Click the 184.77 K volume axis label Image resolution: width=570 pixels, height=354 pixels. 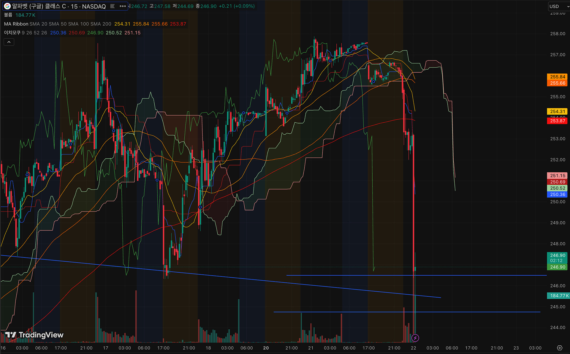point(558,296)
